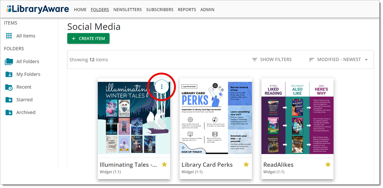This screenshot has height=188, width=383.
Task: Click 'Widget (1:1)' under Illuminating Tales
Action: pyautogui.click(x=110, y=172)
